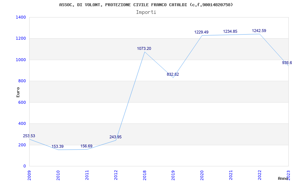Click the Euro axis label

18,92
